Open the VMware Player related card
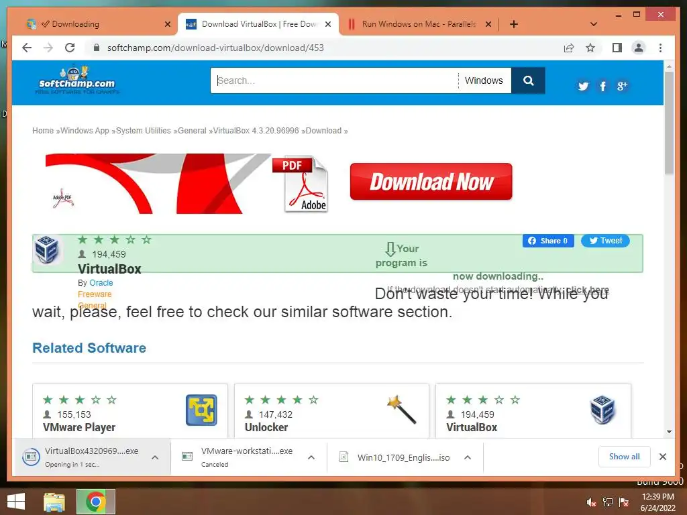The width and height of the screenshot is (687, 515). pyautogui.click(x=79, y=427)
